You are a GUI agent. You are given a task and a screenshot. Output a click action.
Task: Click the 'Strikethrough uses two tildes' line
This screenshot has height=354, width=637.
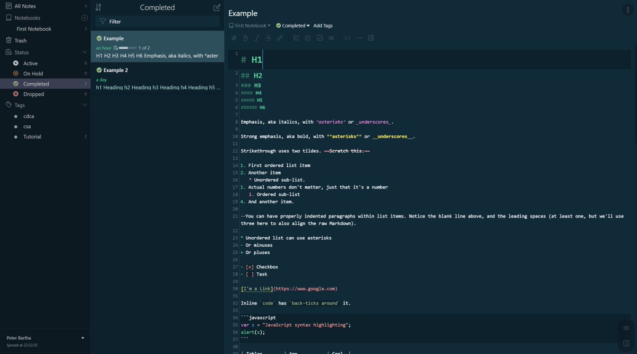coord(305,151)
